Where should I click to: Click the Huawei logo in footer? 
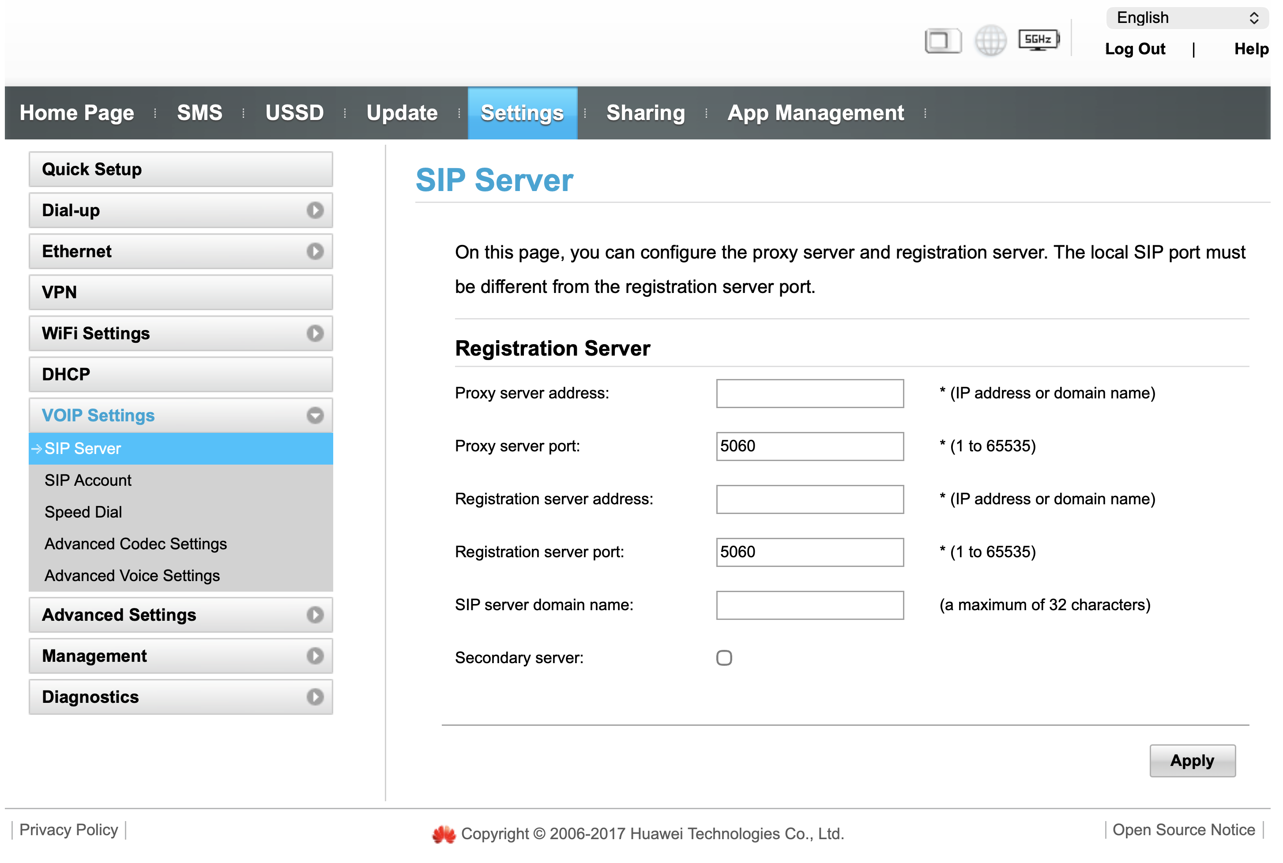coord(444,834)
